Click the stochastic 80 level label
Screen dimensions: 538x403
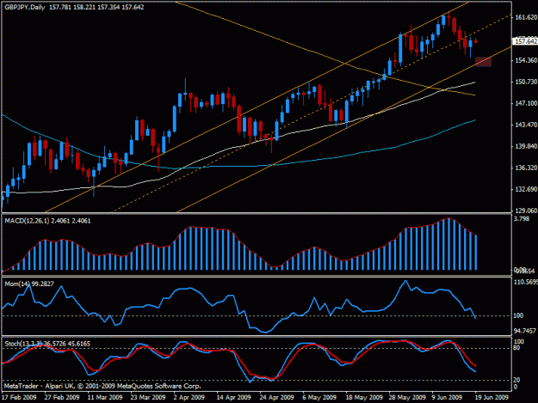[x=516, y=348]
